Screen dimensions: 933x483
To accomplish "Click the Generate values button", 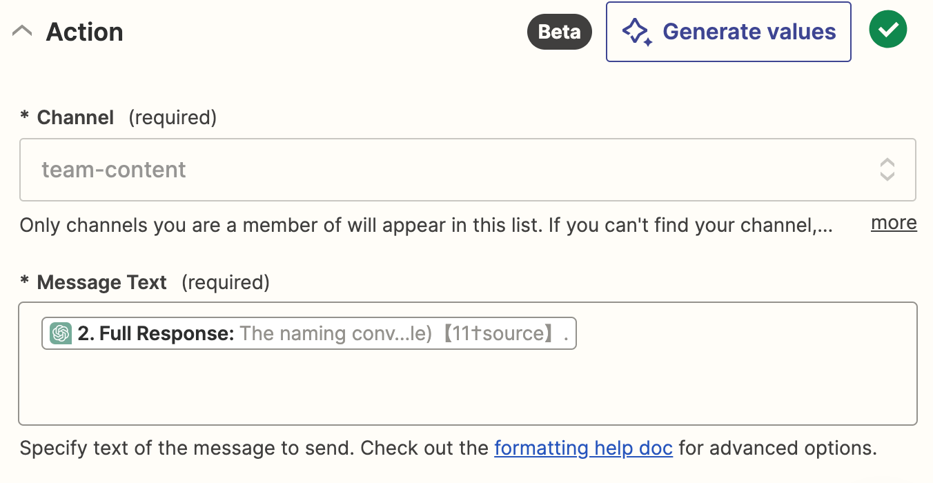I will (x=728, y=32).
